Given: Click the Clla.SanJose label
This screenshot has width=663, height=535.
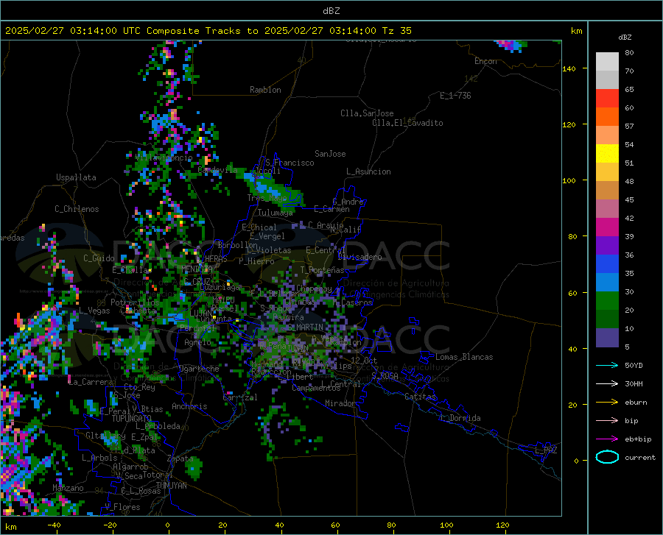Looking at the screenshot, I should 367,113.
